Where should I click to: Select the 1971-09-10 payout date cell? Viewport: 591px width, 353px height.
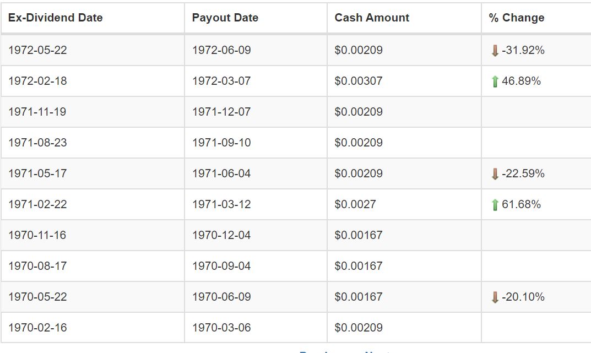221,143
